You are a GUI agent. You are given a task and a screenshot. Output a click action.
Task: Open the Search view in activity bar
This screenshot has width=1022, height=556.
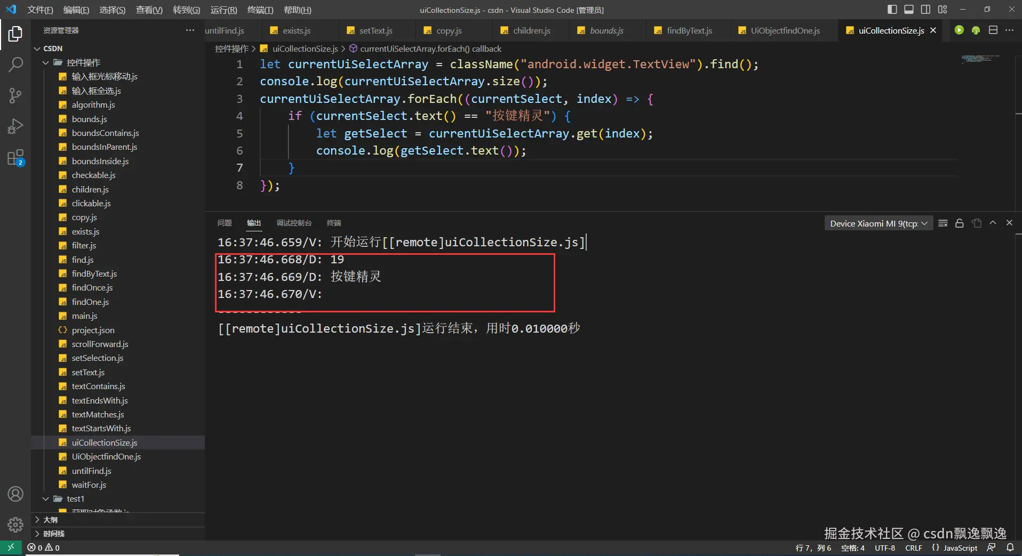click(x=15, y=65)
